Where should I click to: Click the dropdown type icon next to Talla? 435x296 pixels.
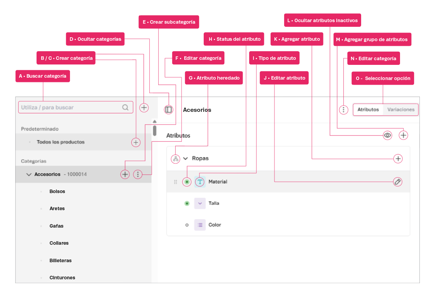pos(199,203)
